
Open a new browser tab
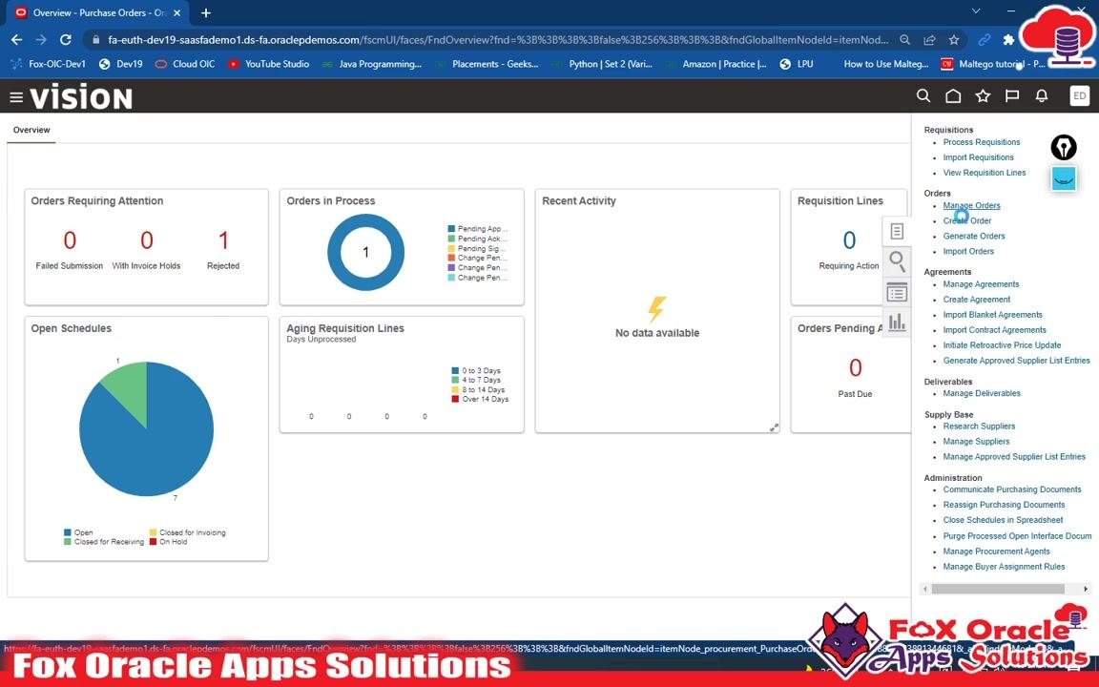[205, 12]
